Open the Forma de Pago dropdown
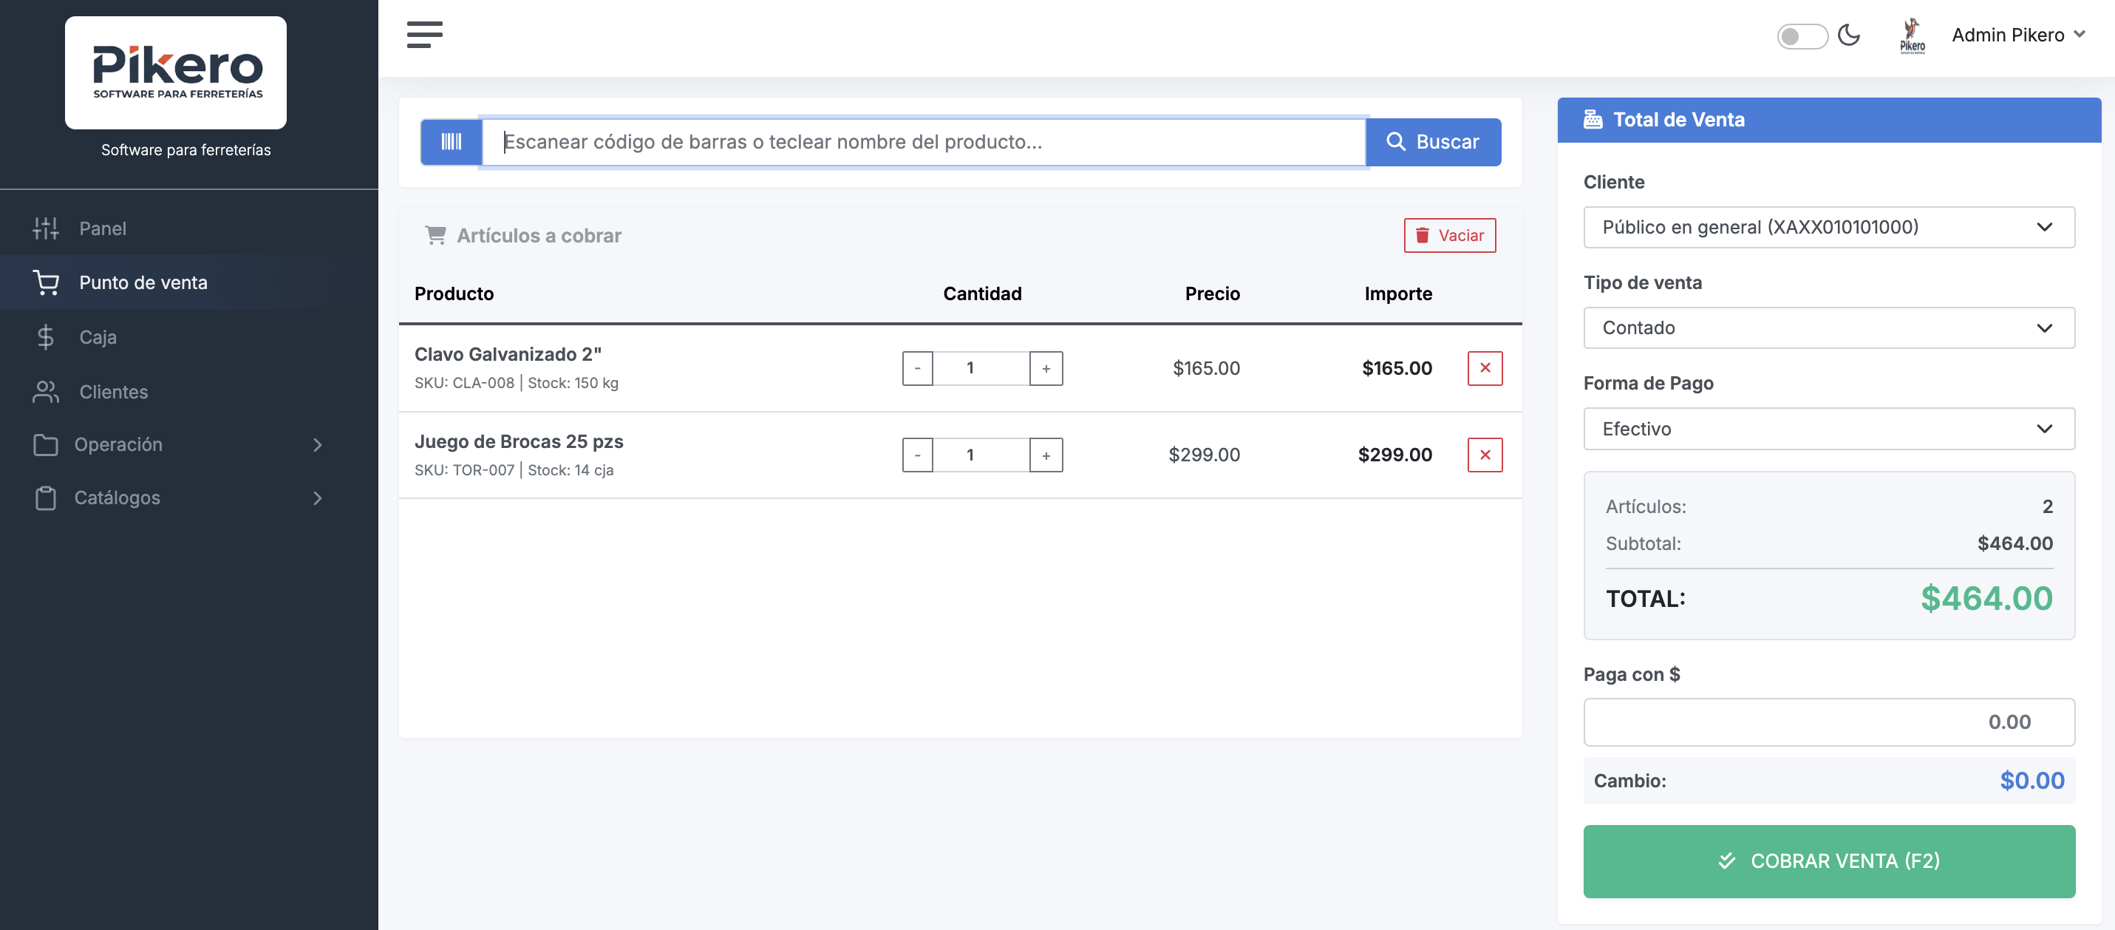Screen dimensions: 2115x930 pos(1828,429)
